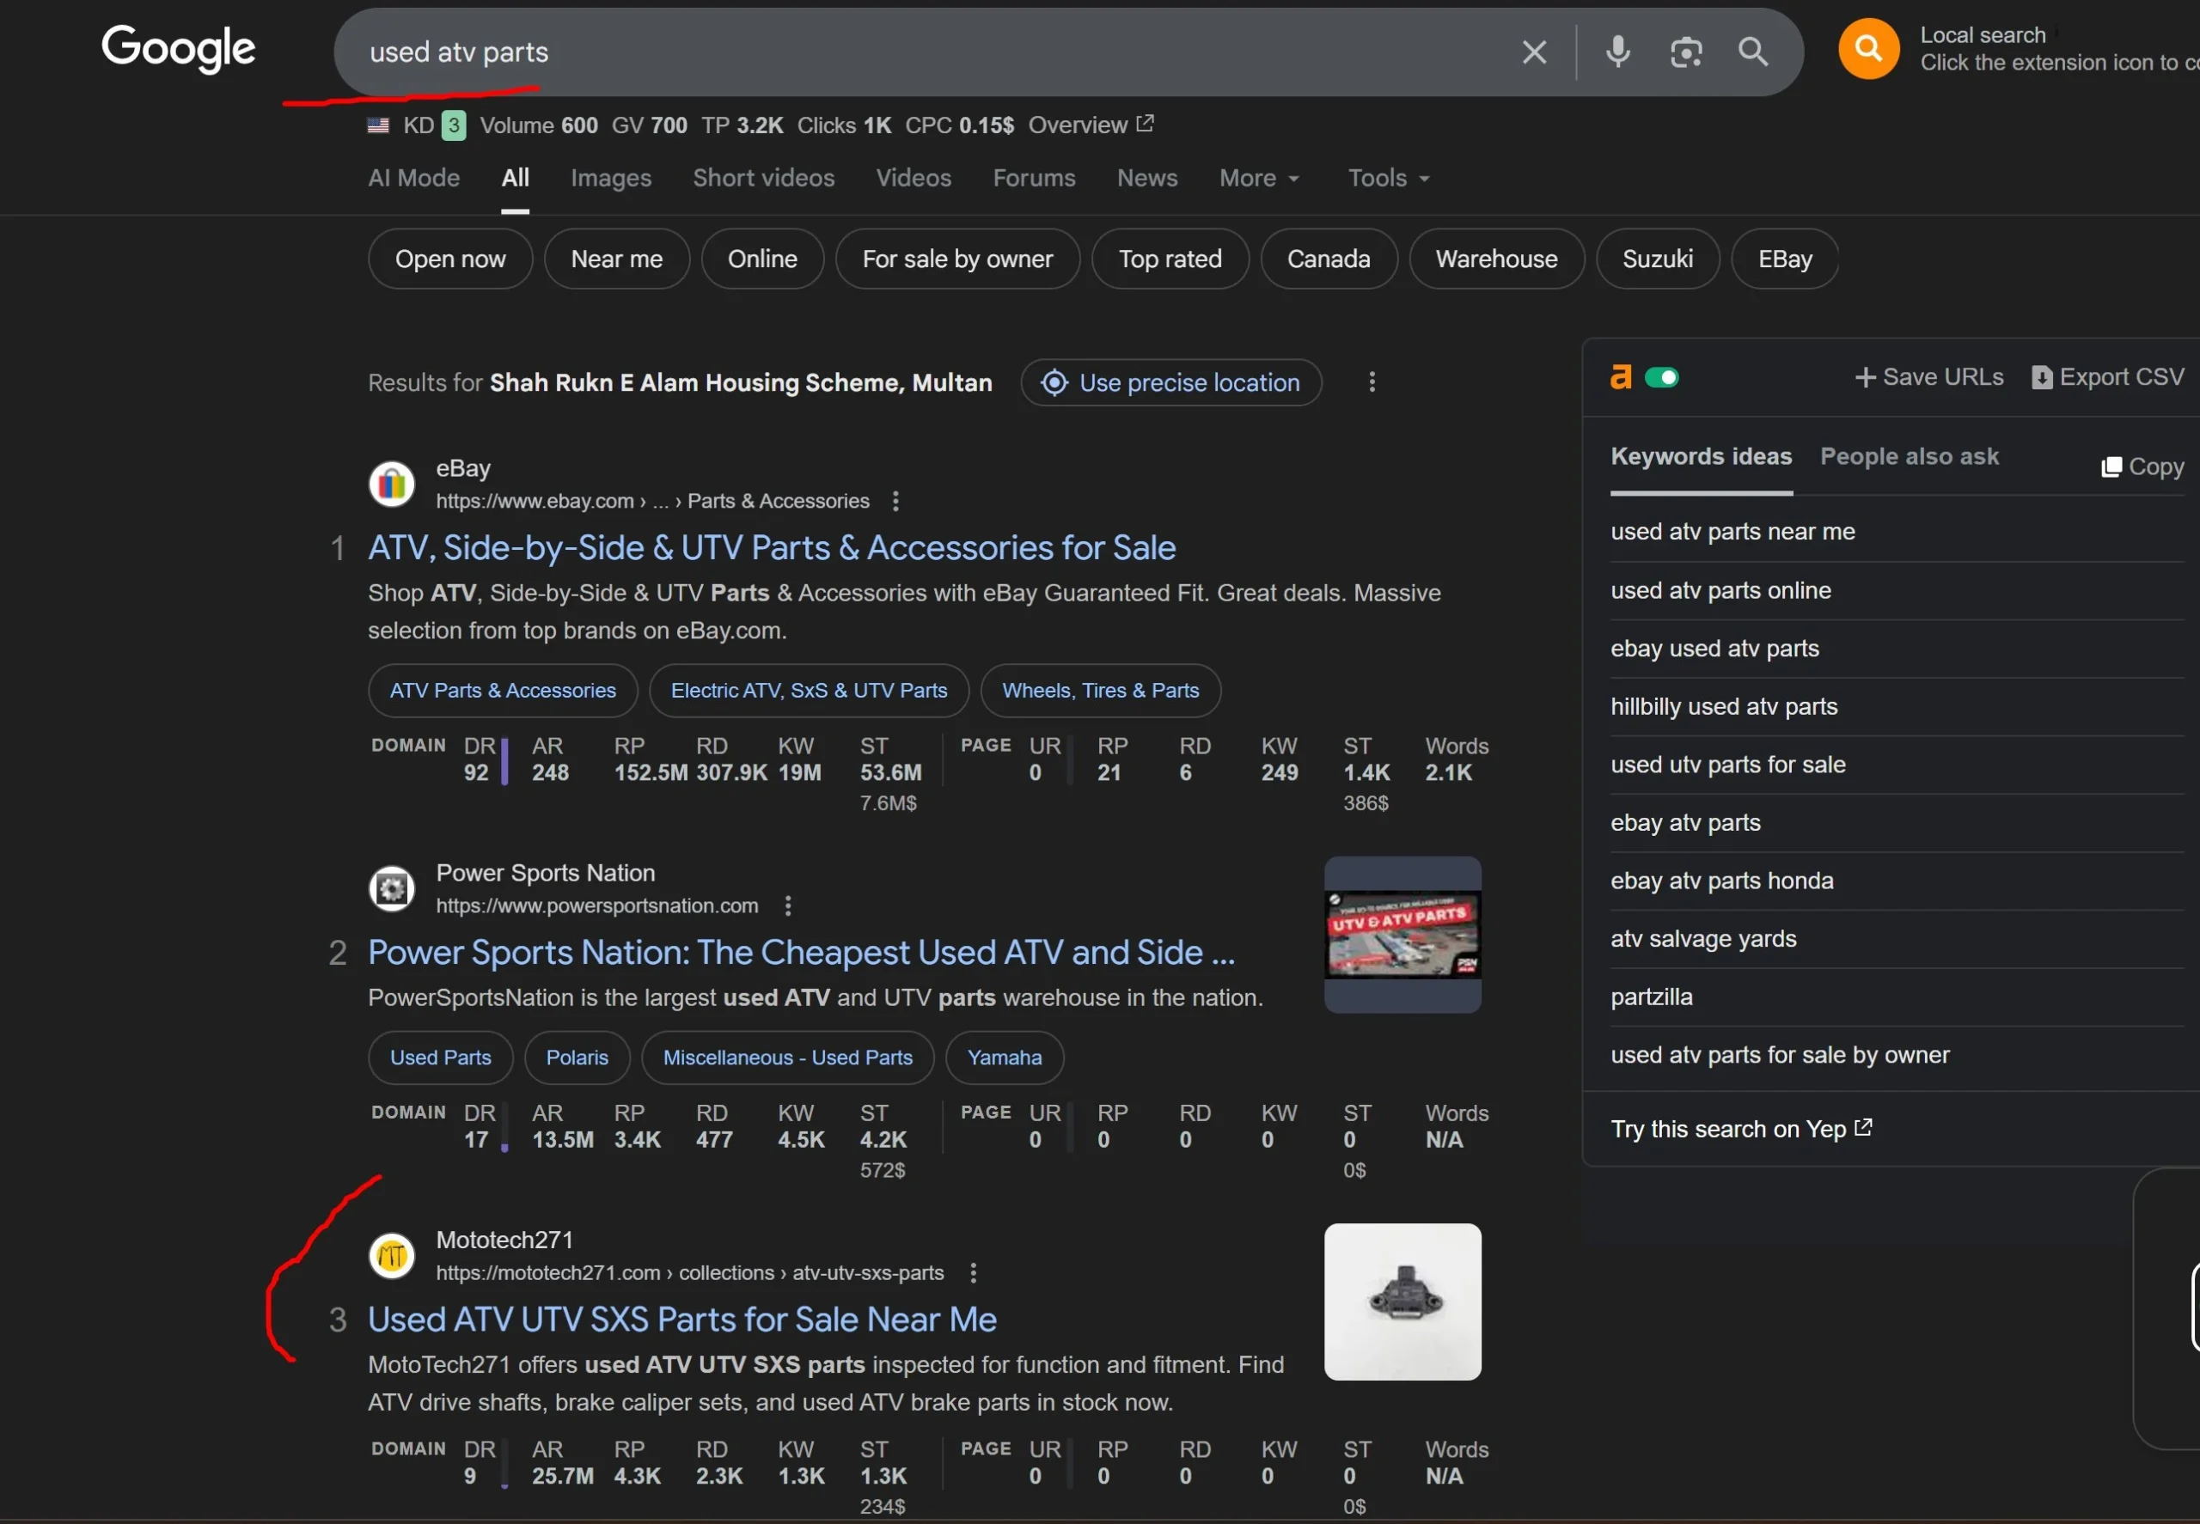Open Power Sports Nation result title link

click(x=801, y=952)
